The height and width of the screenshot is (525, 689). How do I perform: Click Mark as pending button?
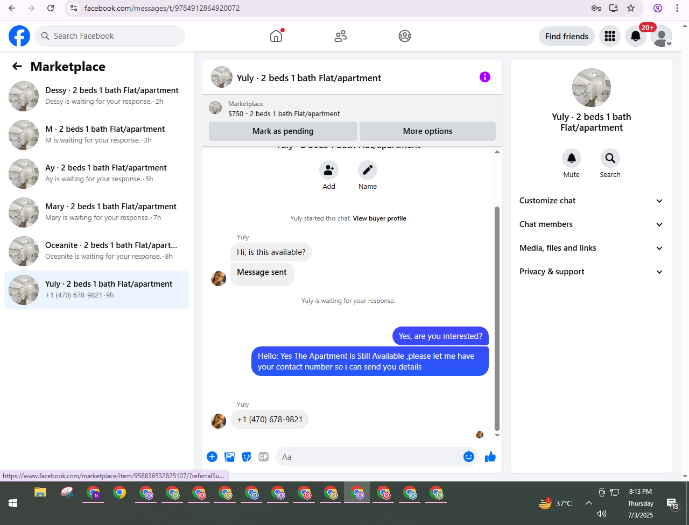click(x=283, y=131)
